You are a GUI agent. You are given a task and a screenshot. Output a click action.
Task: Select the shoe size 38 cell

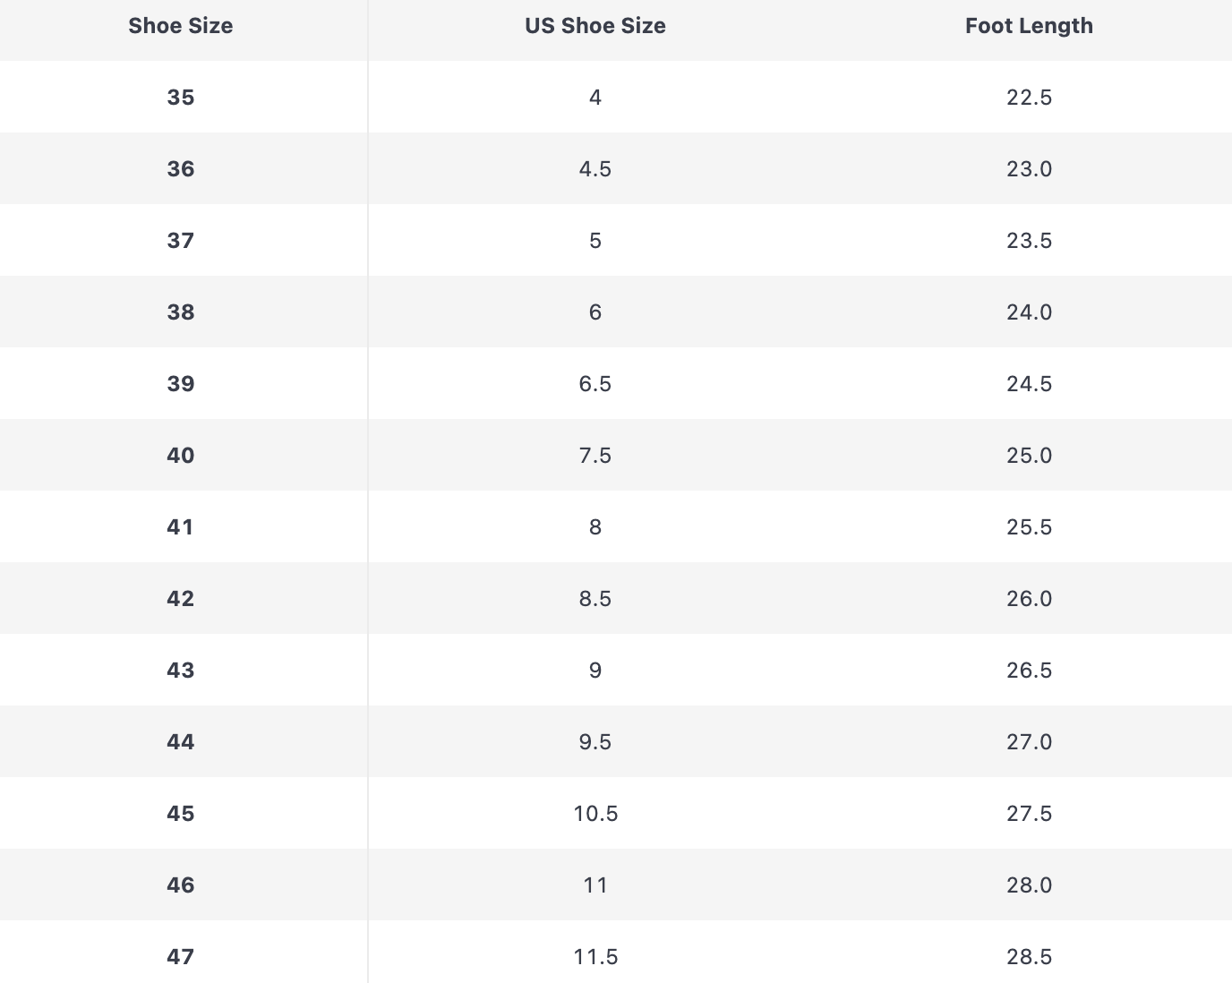pyautogui.click(x=180, y=312)
